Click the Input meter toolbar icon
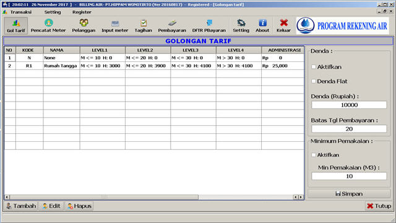The width and height of the screenshot is (396, 223). (115, 25)
